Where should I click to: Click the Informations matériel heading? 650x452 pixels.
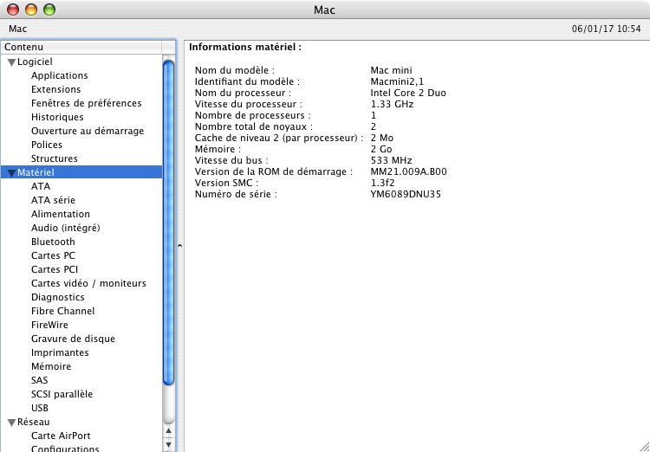click(x=245, y=48)
